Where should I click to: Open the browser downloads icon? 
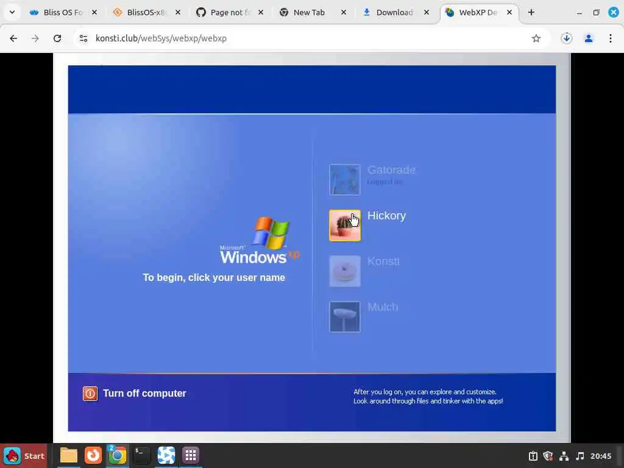click(x=567, y=38)
